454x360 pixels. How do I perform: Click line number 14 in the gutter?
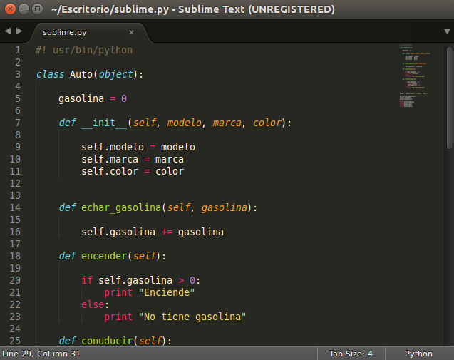(x=15, y=207)
